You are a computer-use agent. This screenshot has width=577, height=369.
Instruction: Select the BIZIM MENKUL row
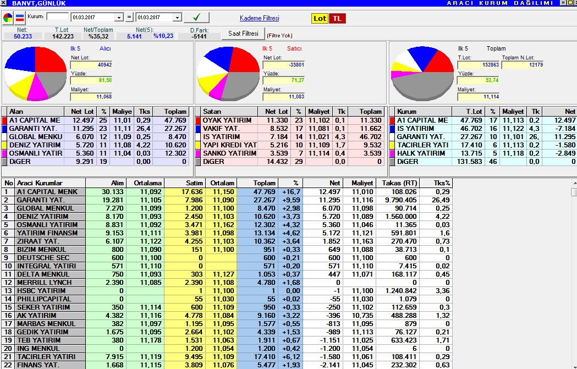click(x=227, y=250)
